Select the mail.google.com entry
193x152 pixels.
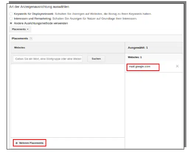click(x=139, y=67)
